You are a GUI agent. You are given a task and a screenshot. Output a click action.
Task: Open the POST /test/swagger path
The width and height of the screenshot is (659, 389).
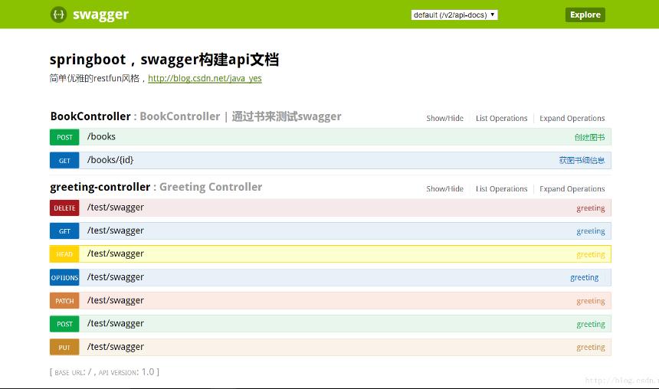[116, 323]
